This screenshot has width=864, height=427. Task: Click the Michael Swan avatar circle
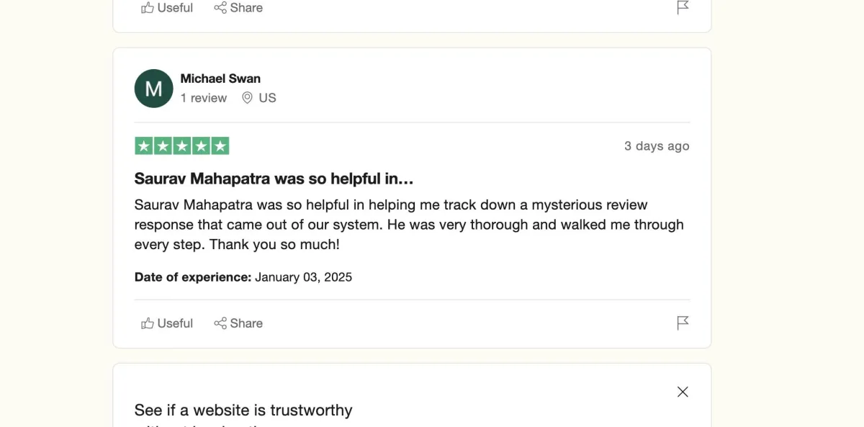(153, 89)
